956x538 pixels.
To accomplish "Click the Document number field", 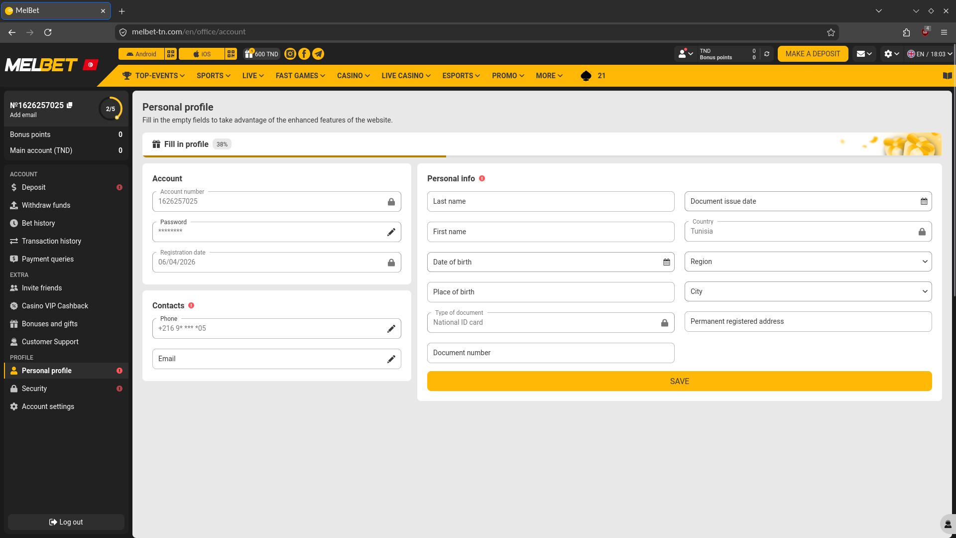I will (x=551, y=353).
